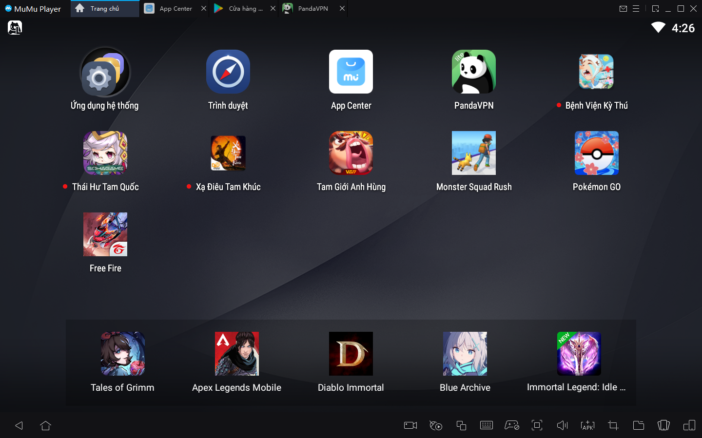Switch to the PandaVPN tab
This screenshot has width=702, height=438.
[312, 9]
